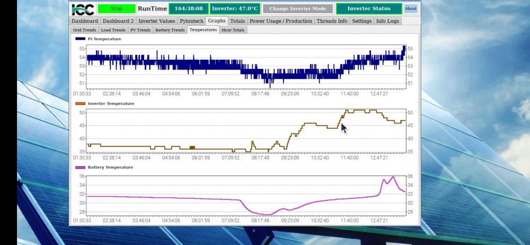Select the Hour Totals sub-tab
530x245 pixels.
[x=233, y=30]
